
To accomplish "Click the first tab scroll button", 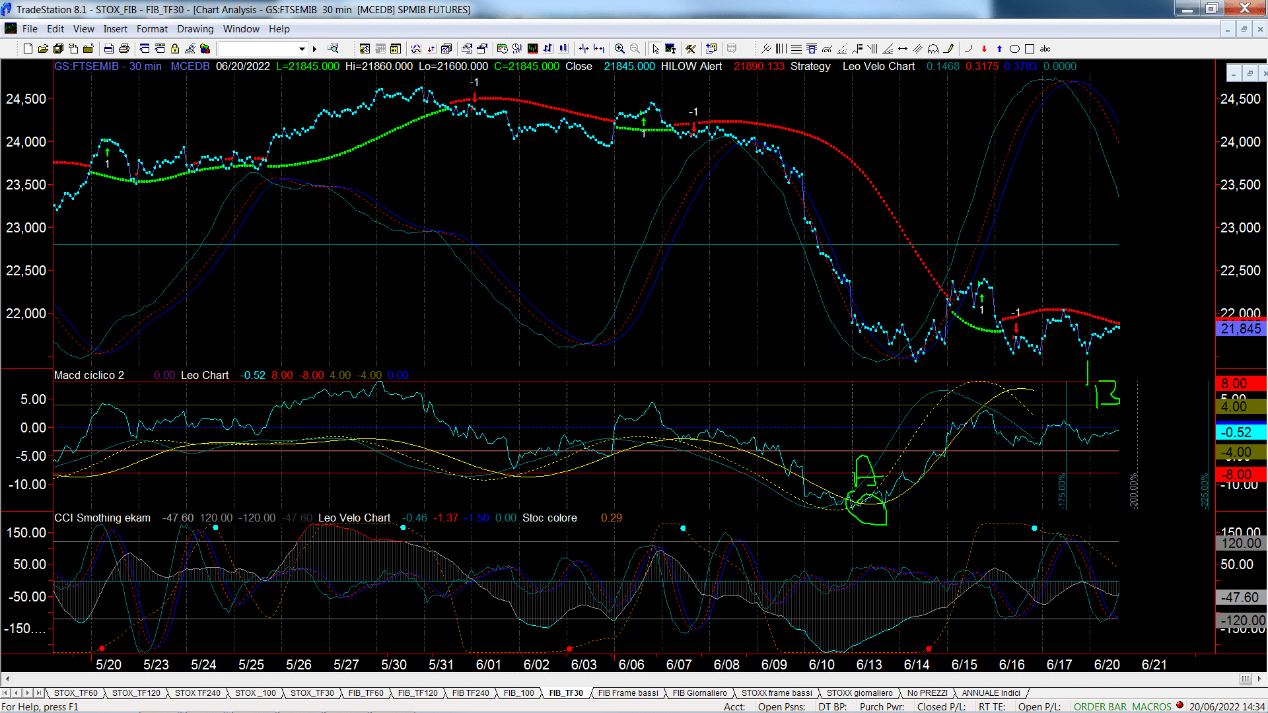I will [5, 693].
